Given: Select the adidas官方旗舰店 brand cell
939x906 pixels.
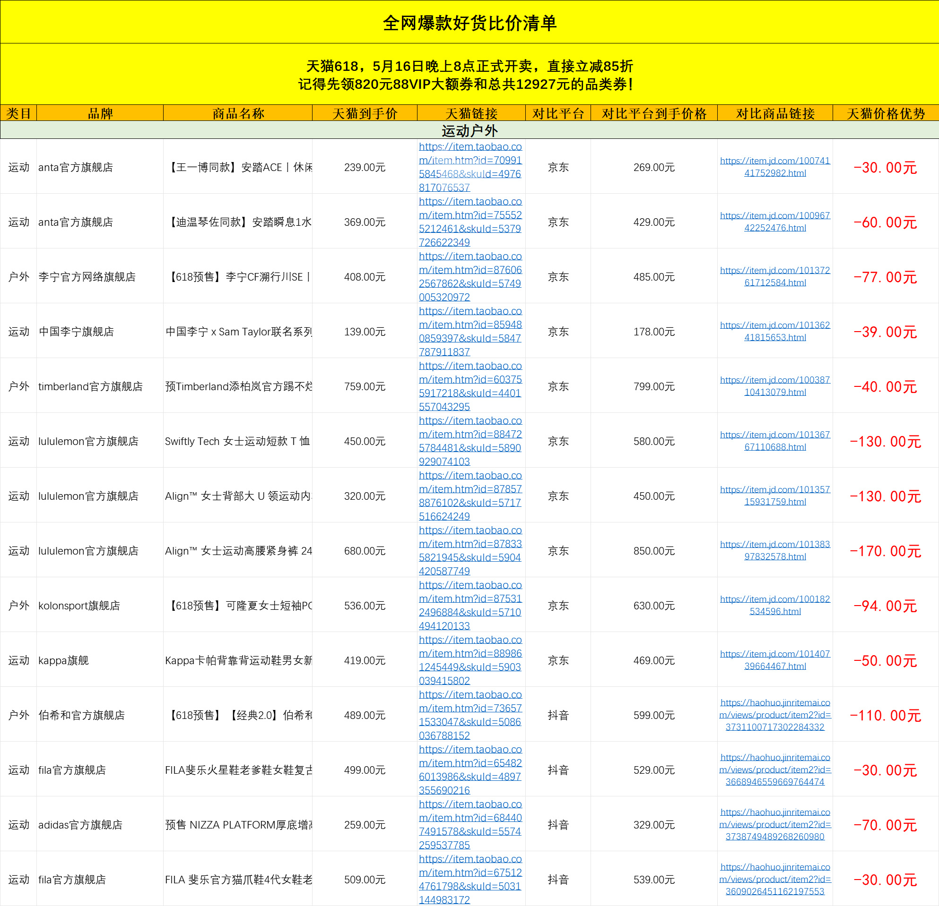Looking at the screenshot, I should pyautogui.click(x=100, y=825).
